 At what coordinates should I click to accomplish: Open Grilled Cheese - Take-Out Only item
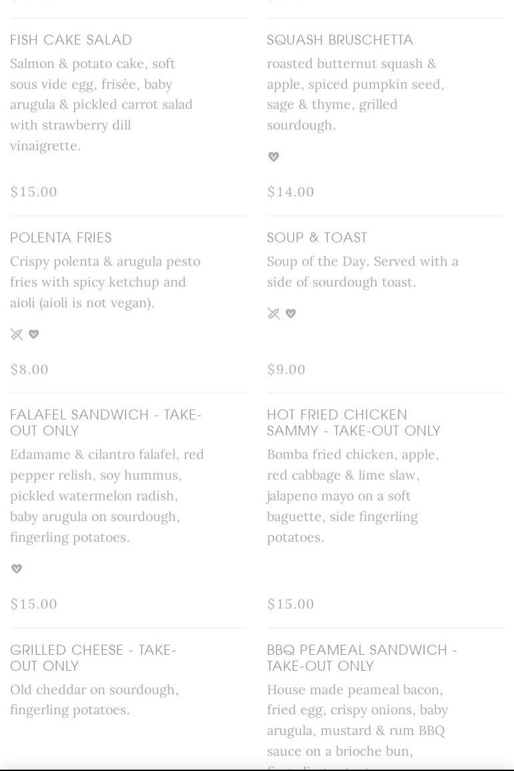coord(93,657)
